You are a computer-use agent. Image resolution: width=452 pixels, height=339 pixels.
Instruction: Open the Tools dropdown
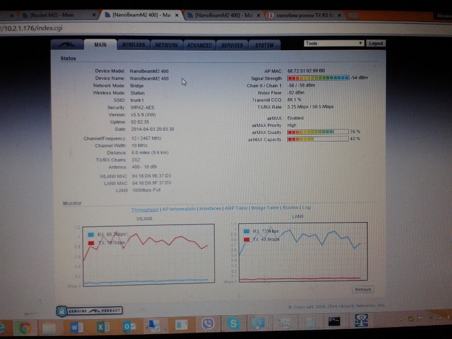click(334, 43)
